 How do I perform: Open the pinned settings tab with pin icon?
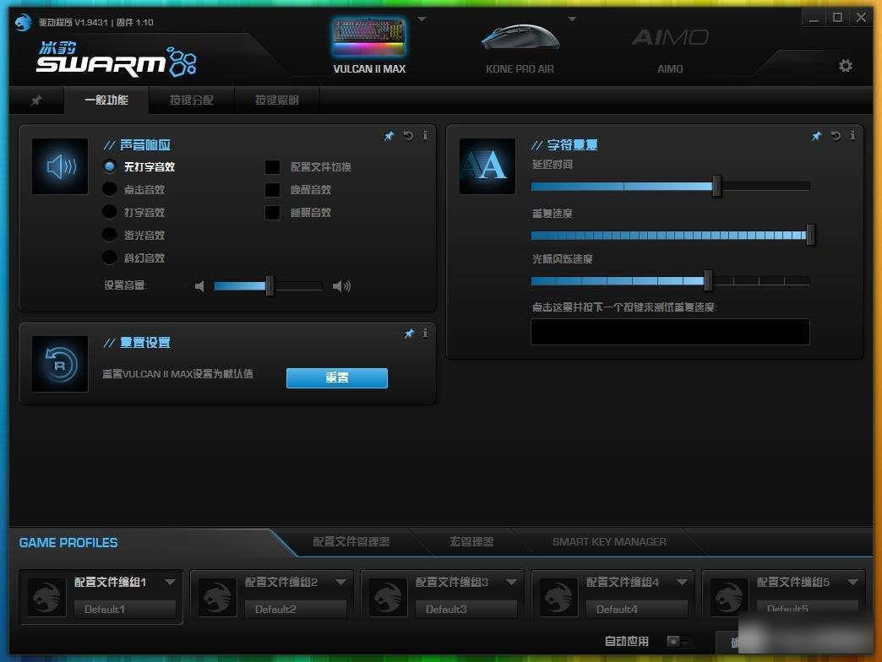tap(36, 100)
